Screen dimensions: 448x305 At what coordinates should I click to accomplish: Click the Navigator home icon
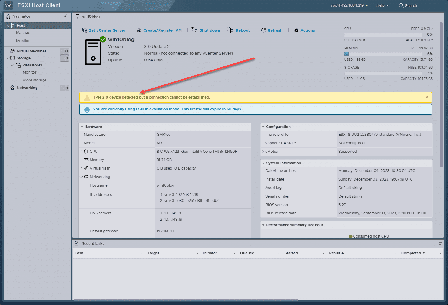click(8, 16)
